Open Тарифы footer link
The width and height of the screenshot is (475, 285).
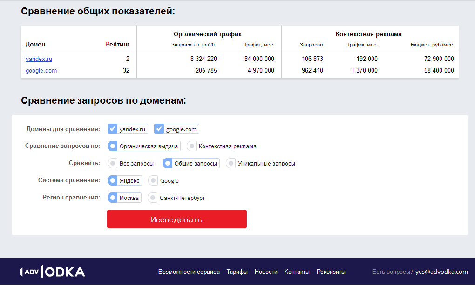tap(237, 272)
